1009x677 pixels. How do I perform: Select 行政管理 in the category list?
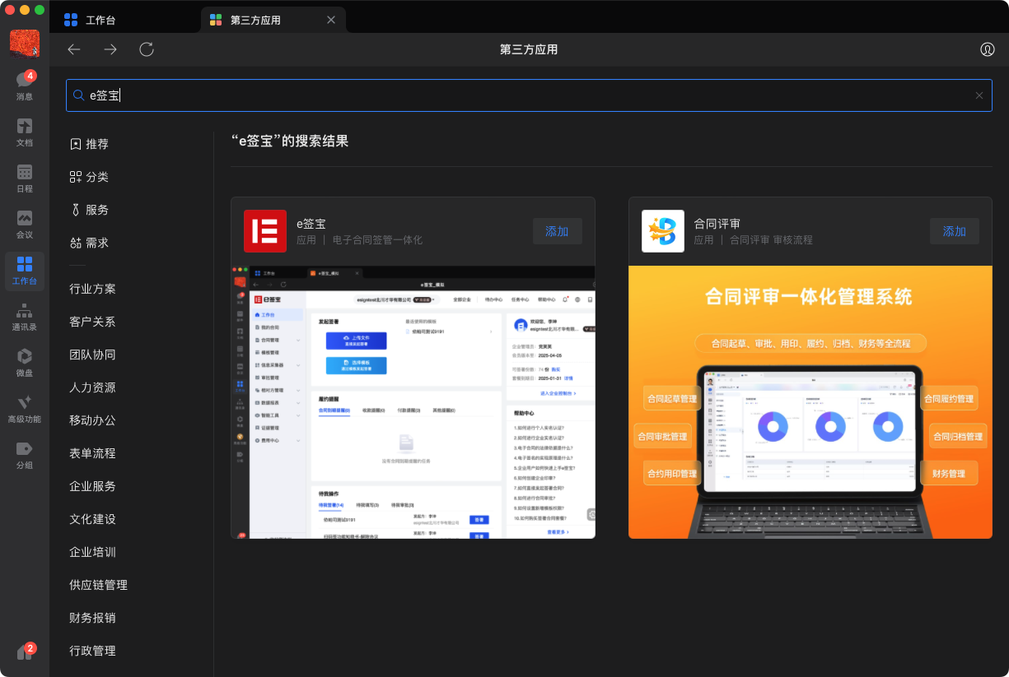click(x=92, y=651)
